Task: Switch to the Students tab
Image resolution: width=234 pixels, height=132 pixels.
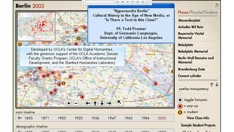Action: [x=211, y=12]
